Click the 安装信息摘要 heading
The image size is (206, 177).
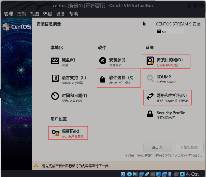(49, 24)
